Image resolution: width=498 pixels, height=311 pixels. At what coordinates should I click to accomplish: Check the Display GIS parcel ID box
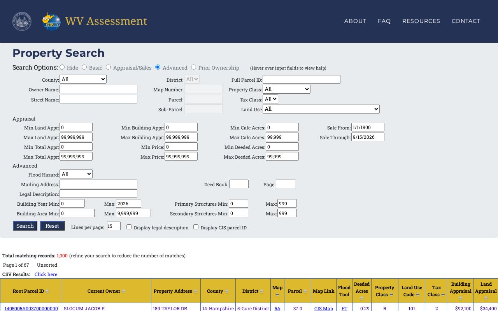coord(196,227)
